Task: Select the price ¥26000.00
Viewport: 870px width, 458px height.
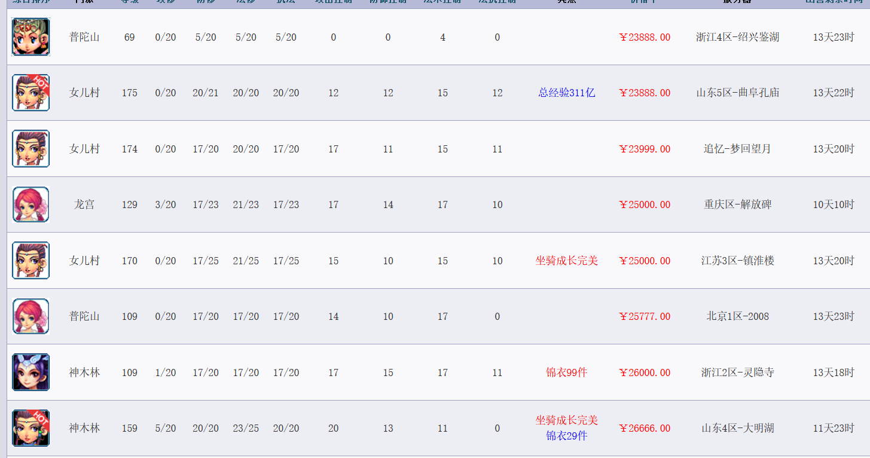Action: (x=645, y=372)
